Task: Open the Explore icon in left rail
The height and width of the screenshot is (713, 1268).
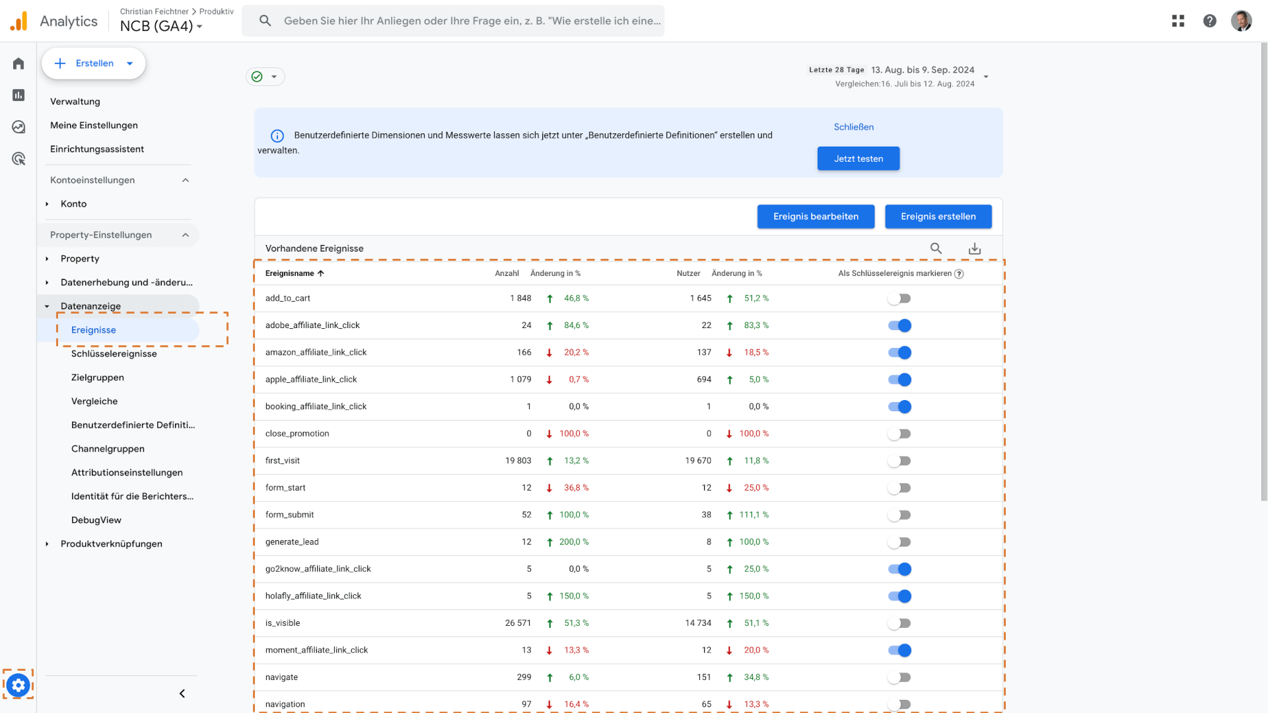Action: [x=18, y=127]
